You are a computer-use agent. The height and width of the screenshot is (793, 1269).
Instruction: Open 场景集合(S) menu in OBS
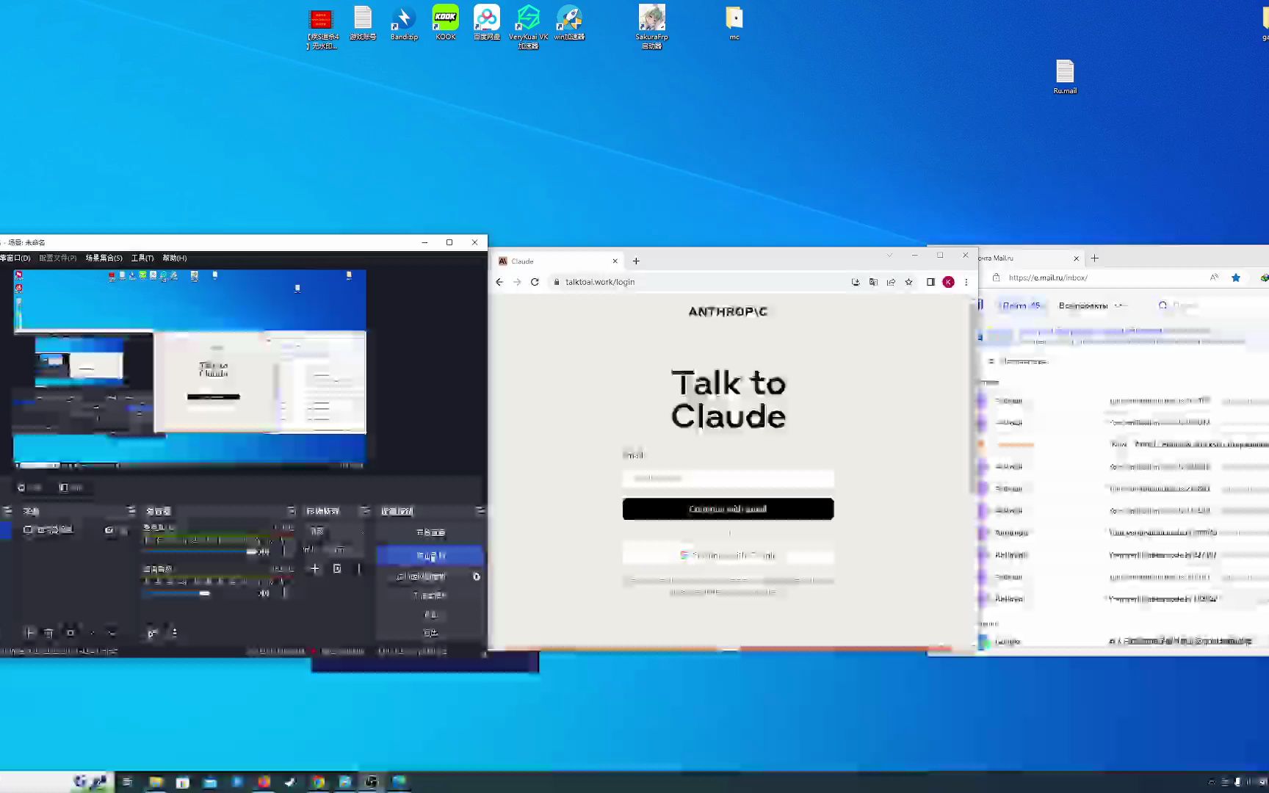coord(104,258)
